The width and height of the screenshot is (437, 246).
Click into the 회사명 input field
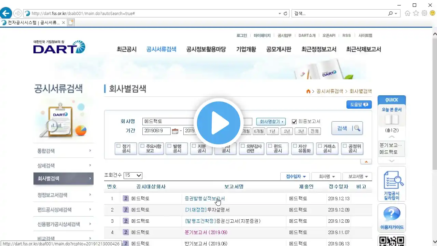[x=197, y=122]
